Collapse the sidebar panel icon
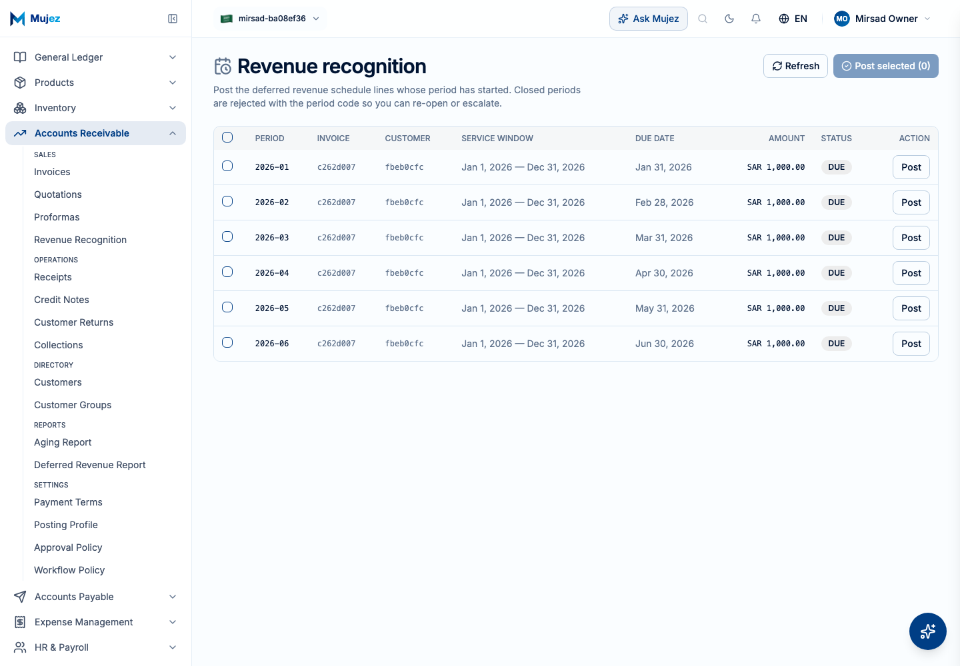 coord(173,19)
